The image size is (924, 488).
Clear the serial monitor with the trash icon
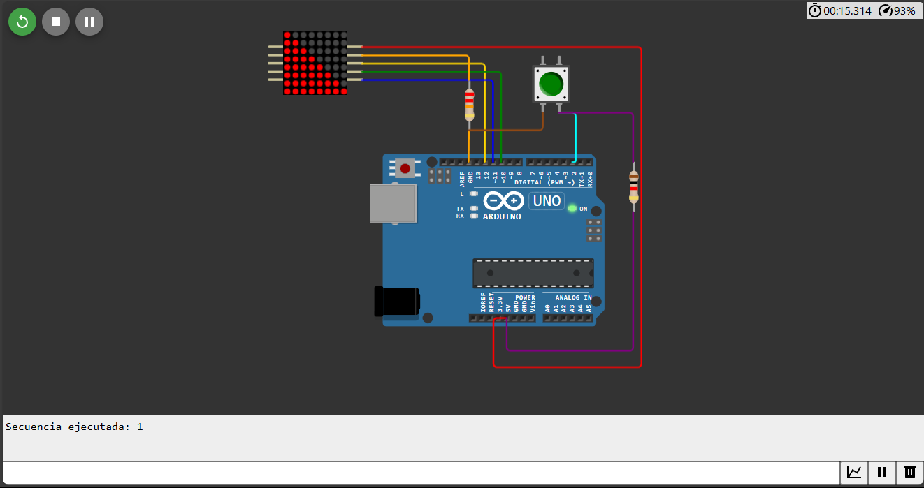pyautogui.click(x=909, y=473)
